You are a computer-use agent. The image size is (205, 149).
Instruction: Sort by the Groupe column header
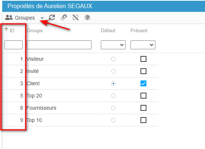click(x=35, y=30)
